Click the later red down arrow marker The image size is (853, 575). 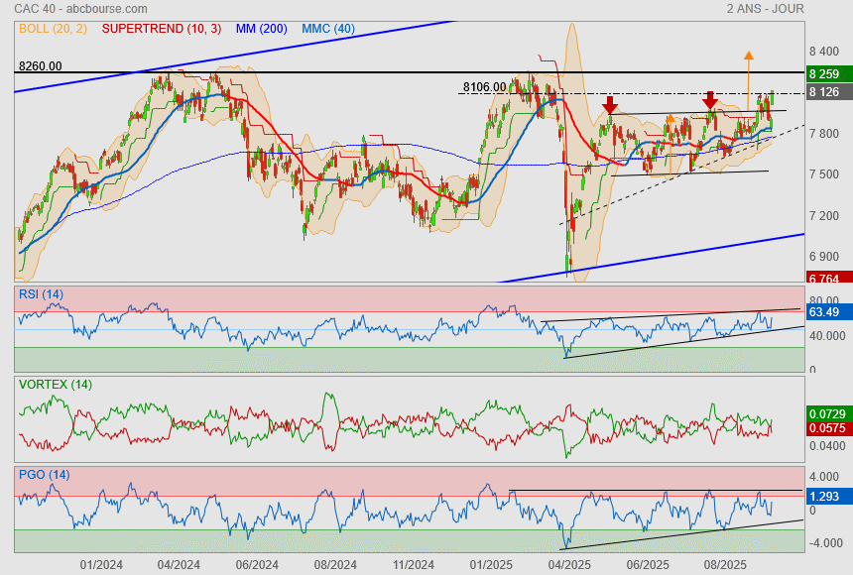(x=710, y=100)
